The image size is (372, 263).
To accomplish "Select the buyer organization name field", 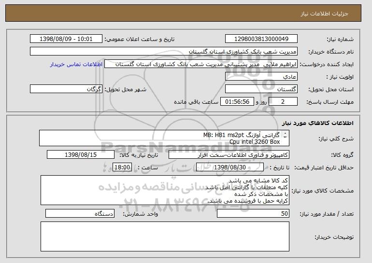I will (164, 52).
